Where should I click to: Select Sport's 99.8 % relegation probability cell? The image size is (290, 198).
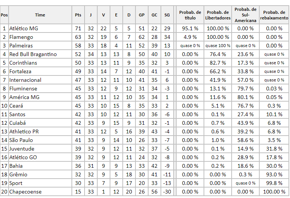274,183
